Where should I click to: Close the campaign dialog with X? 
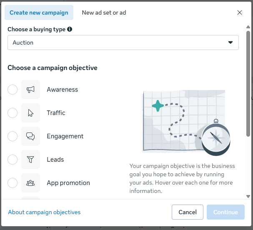pos(240,12)
